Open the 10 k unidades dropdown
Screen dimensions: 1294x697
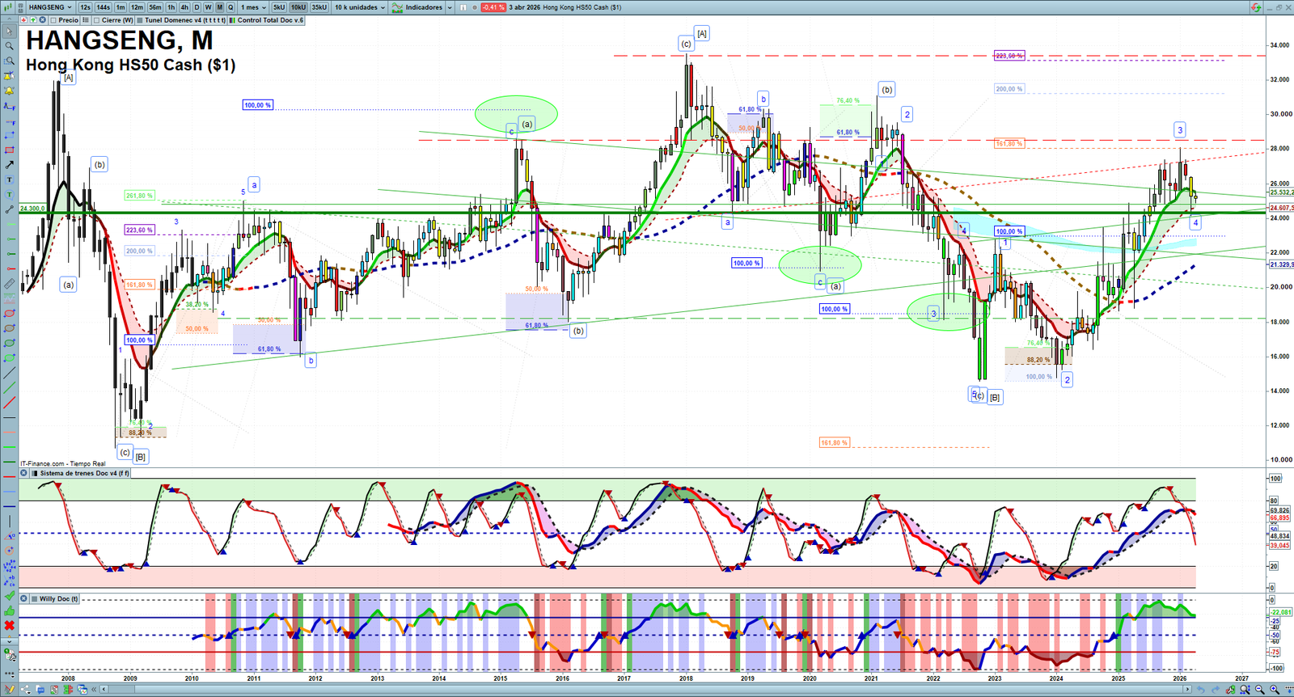[360, 7]
